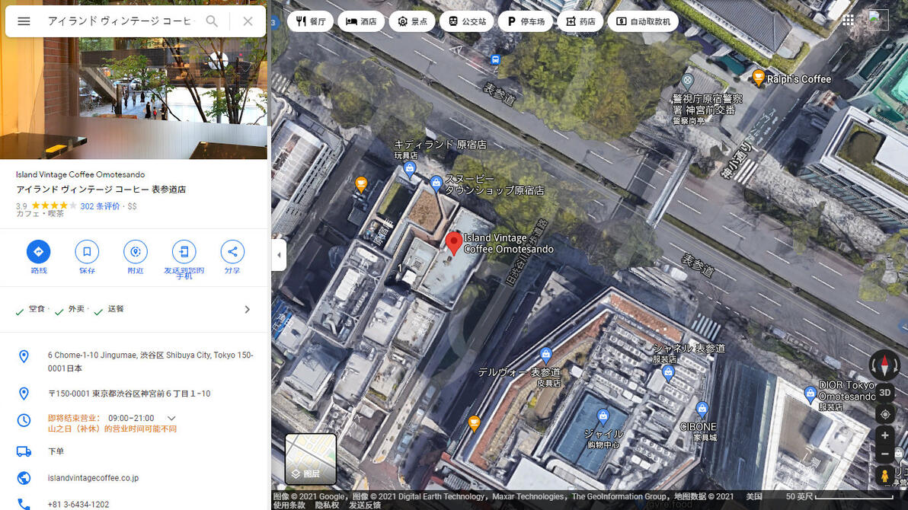This screenshot has height=510, width=908.
Task: Select the デルヴォー 表参道 marker
Action: (545, 355)
